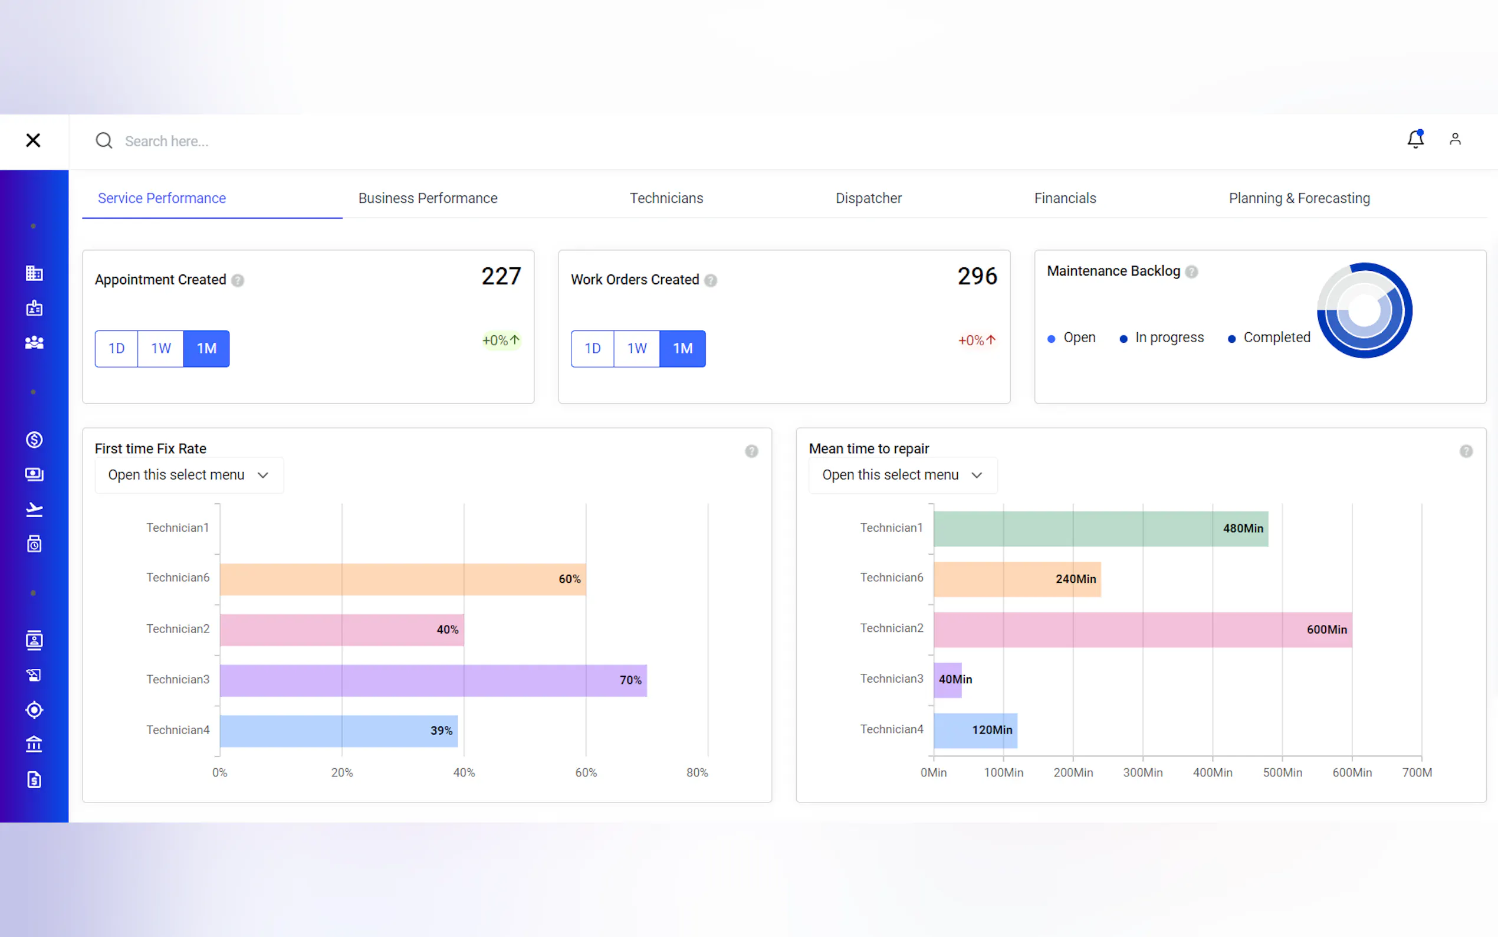Click the ID badge sidebar icon

(34, 308)
